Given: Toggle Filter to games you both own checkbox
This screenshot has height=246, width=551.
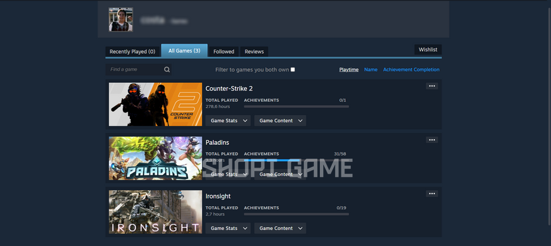Looking at the screenshot, I should pos(293,70).
